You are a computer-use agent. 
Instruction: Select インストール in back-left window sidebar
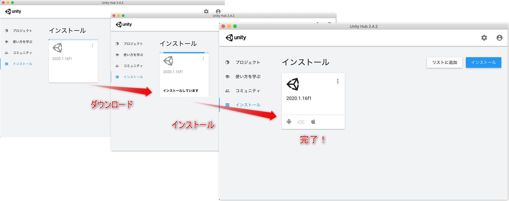(x=22, y=64)
